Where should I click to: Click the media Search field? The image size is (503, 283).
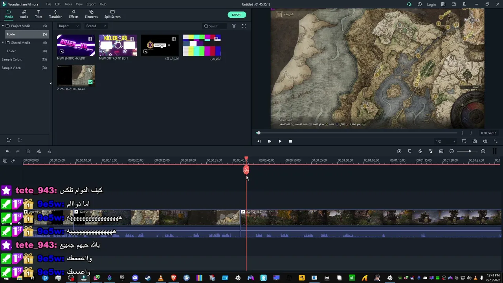pyautogui.click(x=215, y=26)
